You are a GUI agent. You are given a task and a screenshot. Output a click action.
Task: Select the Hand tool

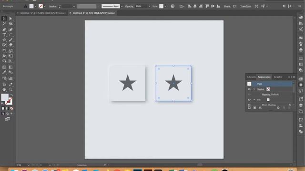click(x=4, y=90)
